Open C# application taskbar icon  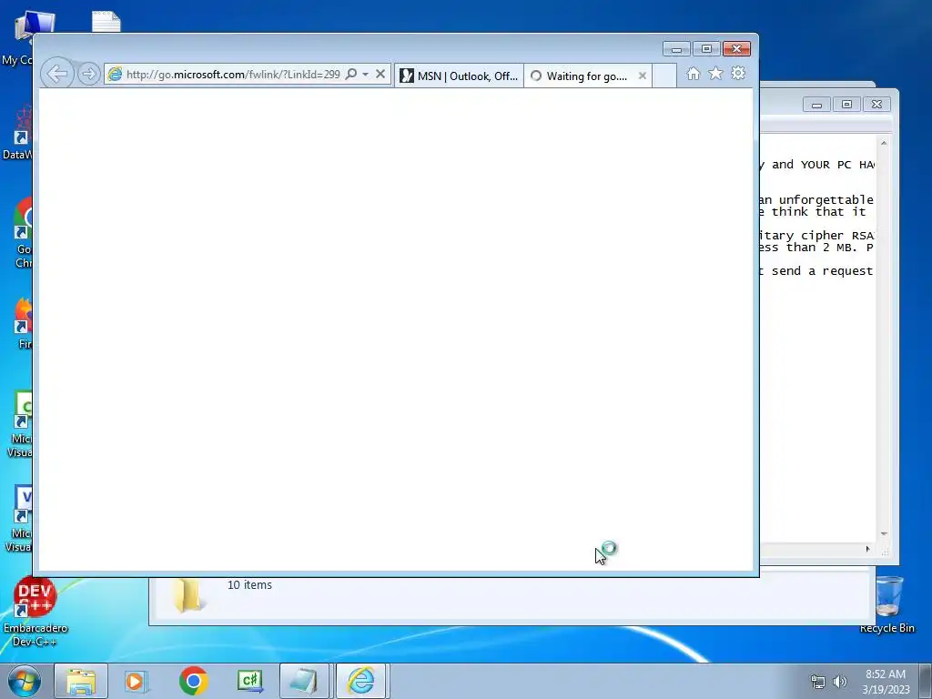coord(249,681)
